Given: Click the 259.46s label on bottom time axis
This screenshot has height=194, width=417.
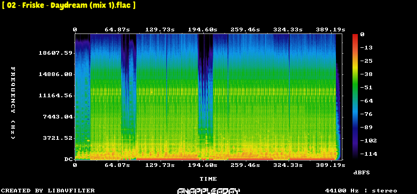Looking at the screenshot, I should click(245, 165).
